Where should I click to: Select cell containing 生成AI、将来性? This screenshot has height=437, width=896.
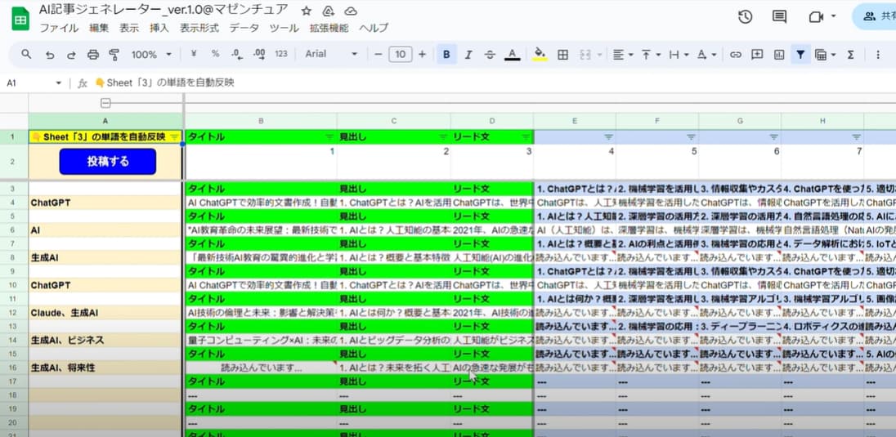(x=105, y=368)
